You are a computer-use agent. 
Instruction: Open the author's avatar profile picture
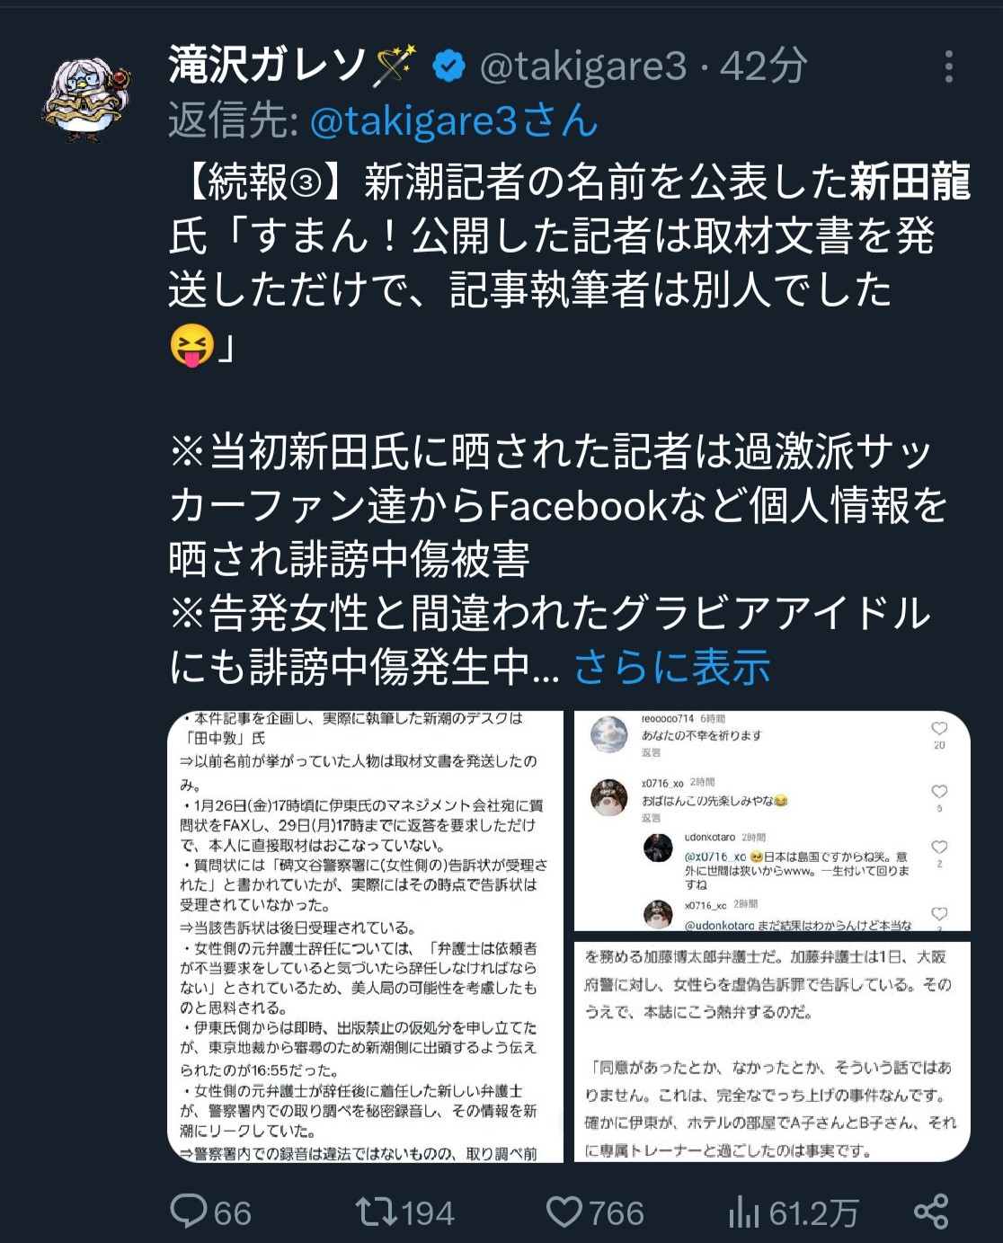(86, 99)
